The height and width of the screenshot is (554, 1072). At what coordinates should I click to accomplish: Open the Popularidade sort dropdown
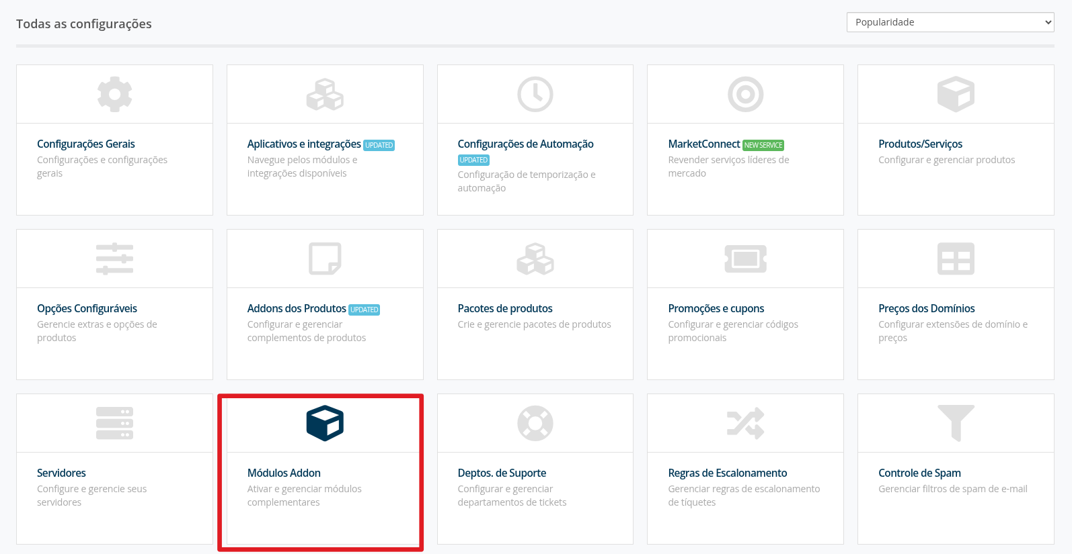pos(950,22)
